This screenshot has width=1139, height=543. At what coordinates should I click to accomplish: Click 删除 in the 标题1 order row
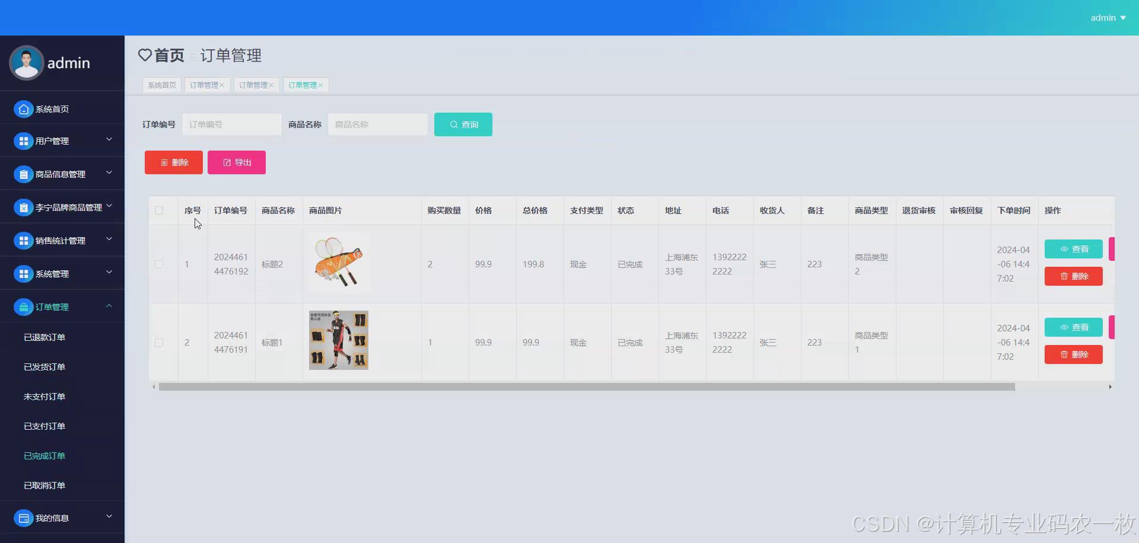click(x=1074, y=354)
